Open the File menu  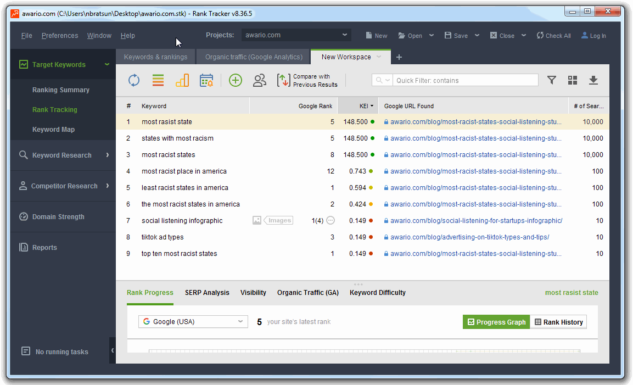(x=27, y=36)
